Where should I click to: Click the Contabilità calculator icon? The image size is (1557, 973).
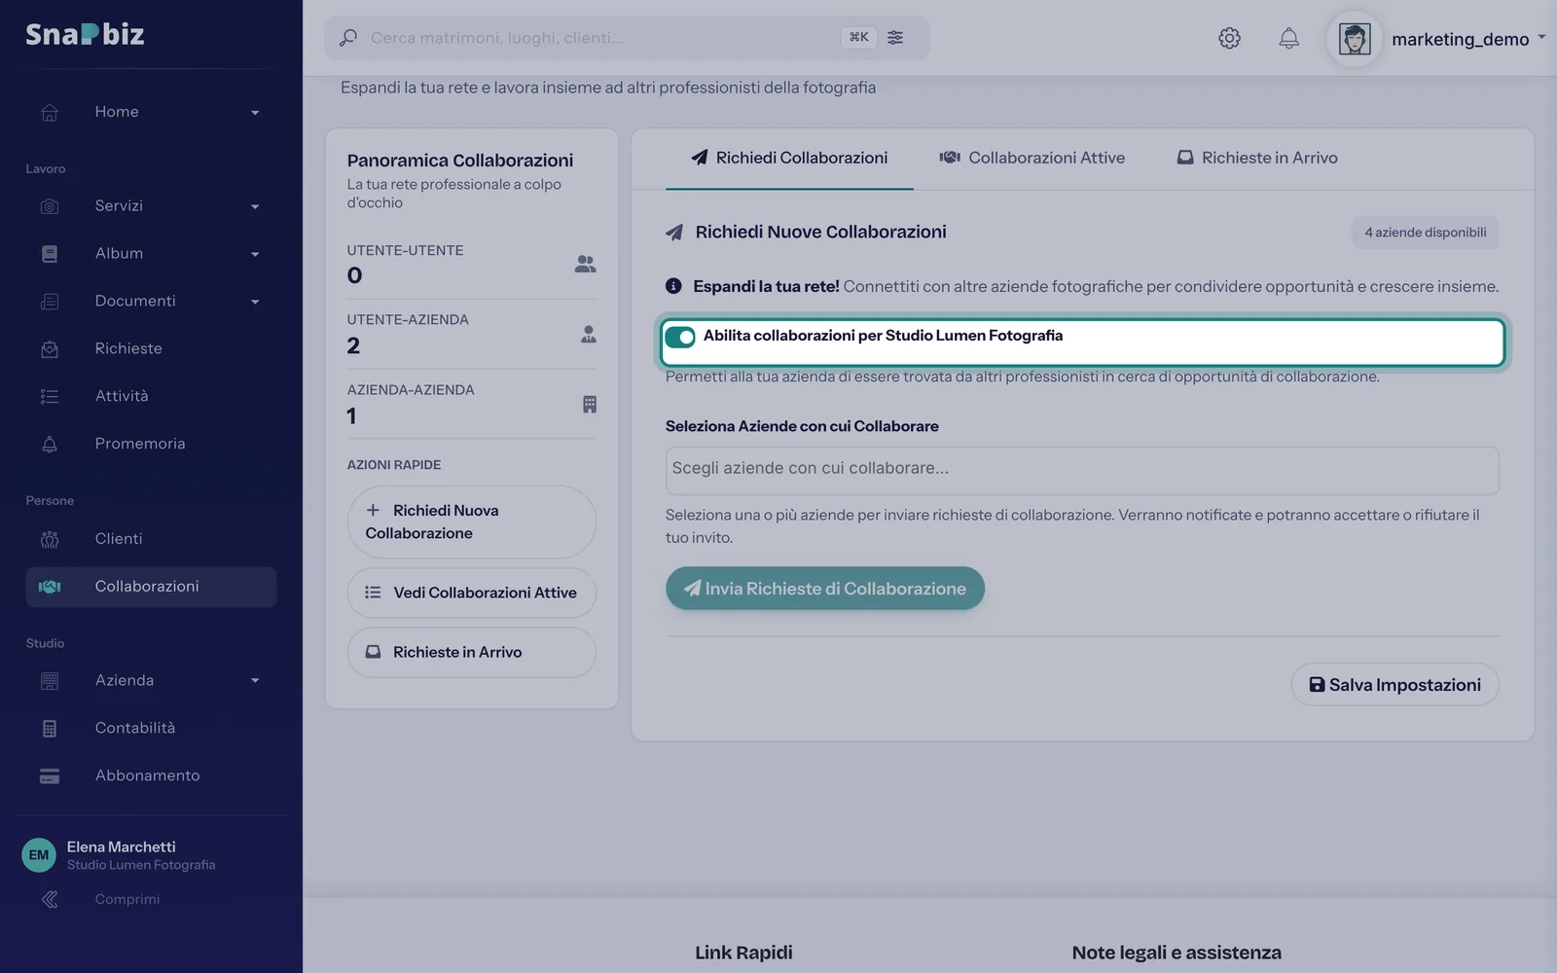coord(50,728)
